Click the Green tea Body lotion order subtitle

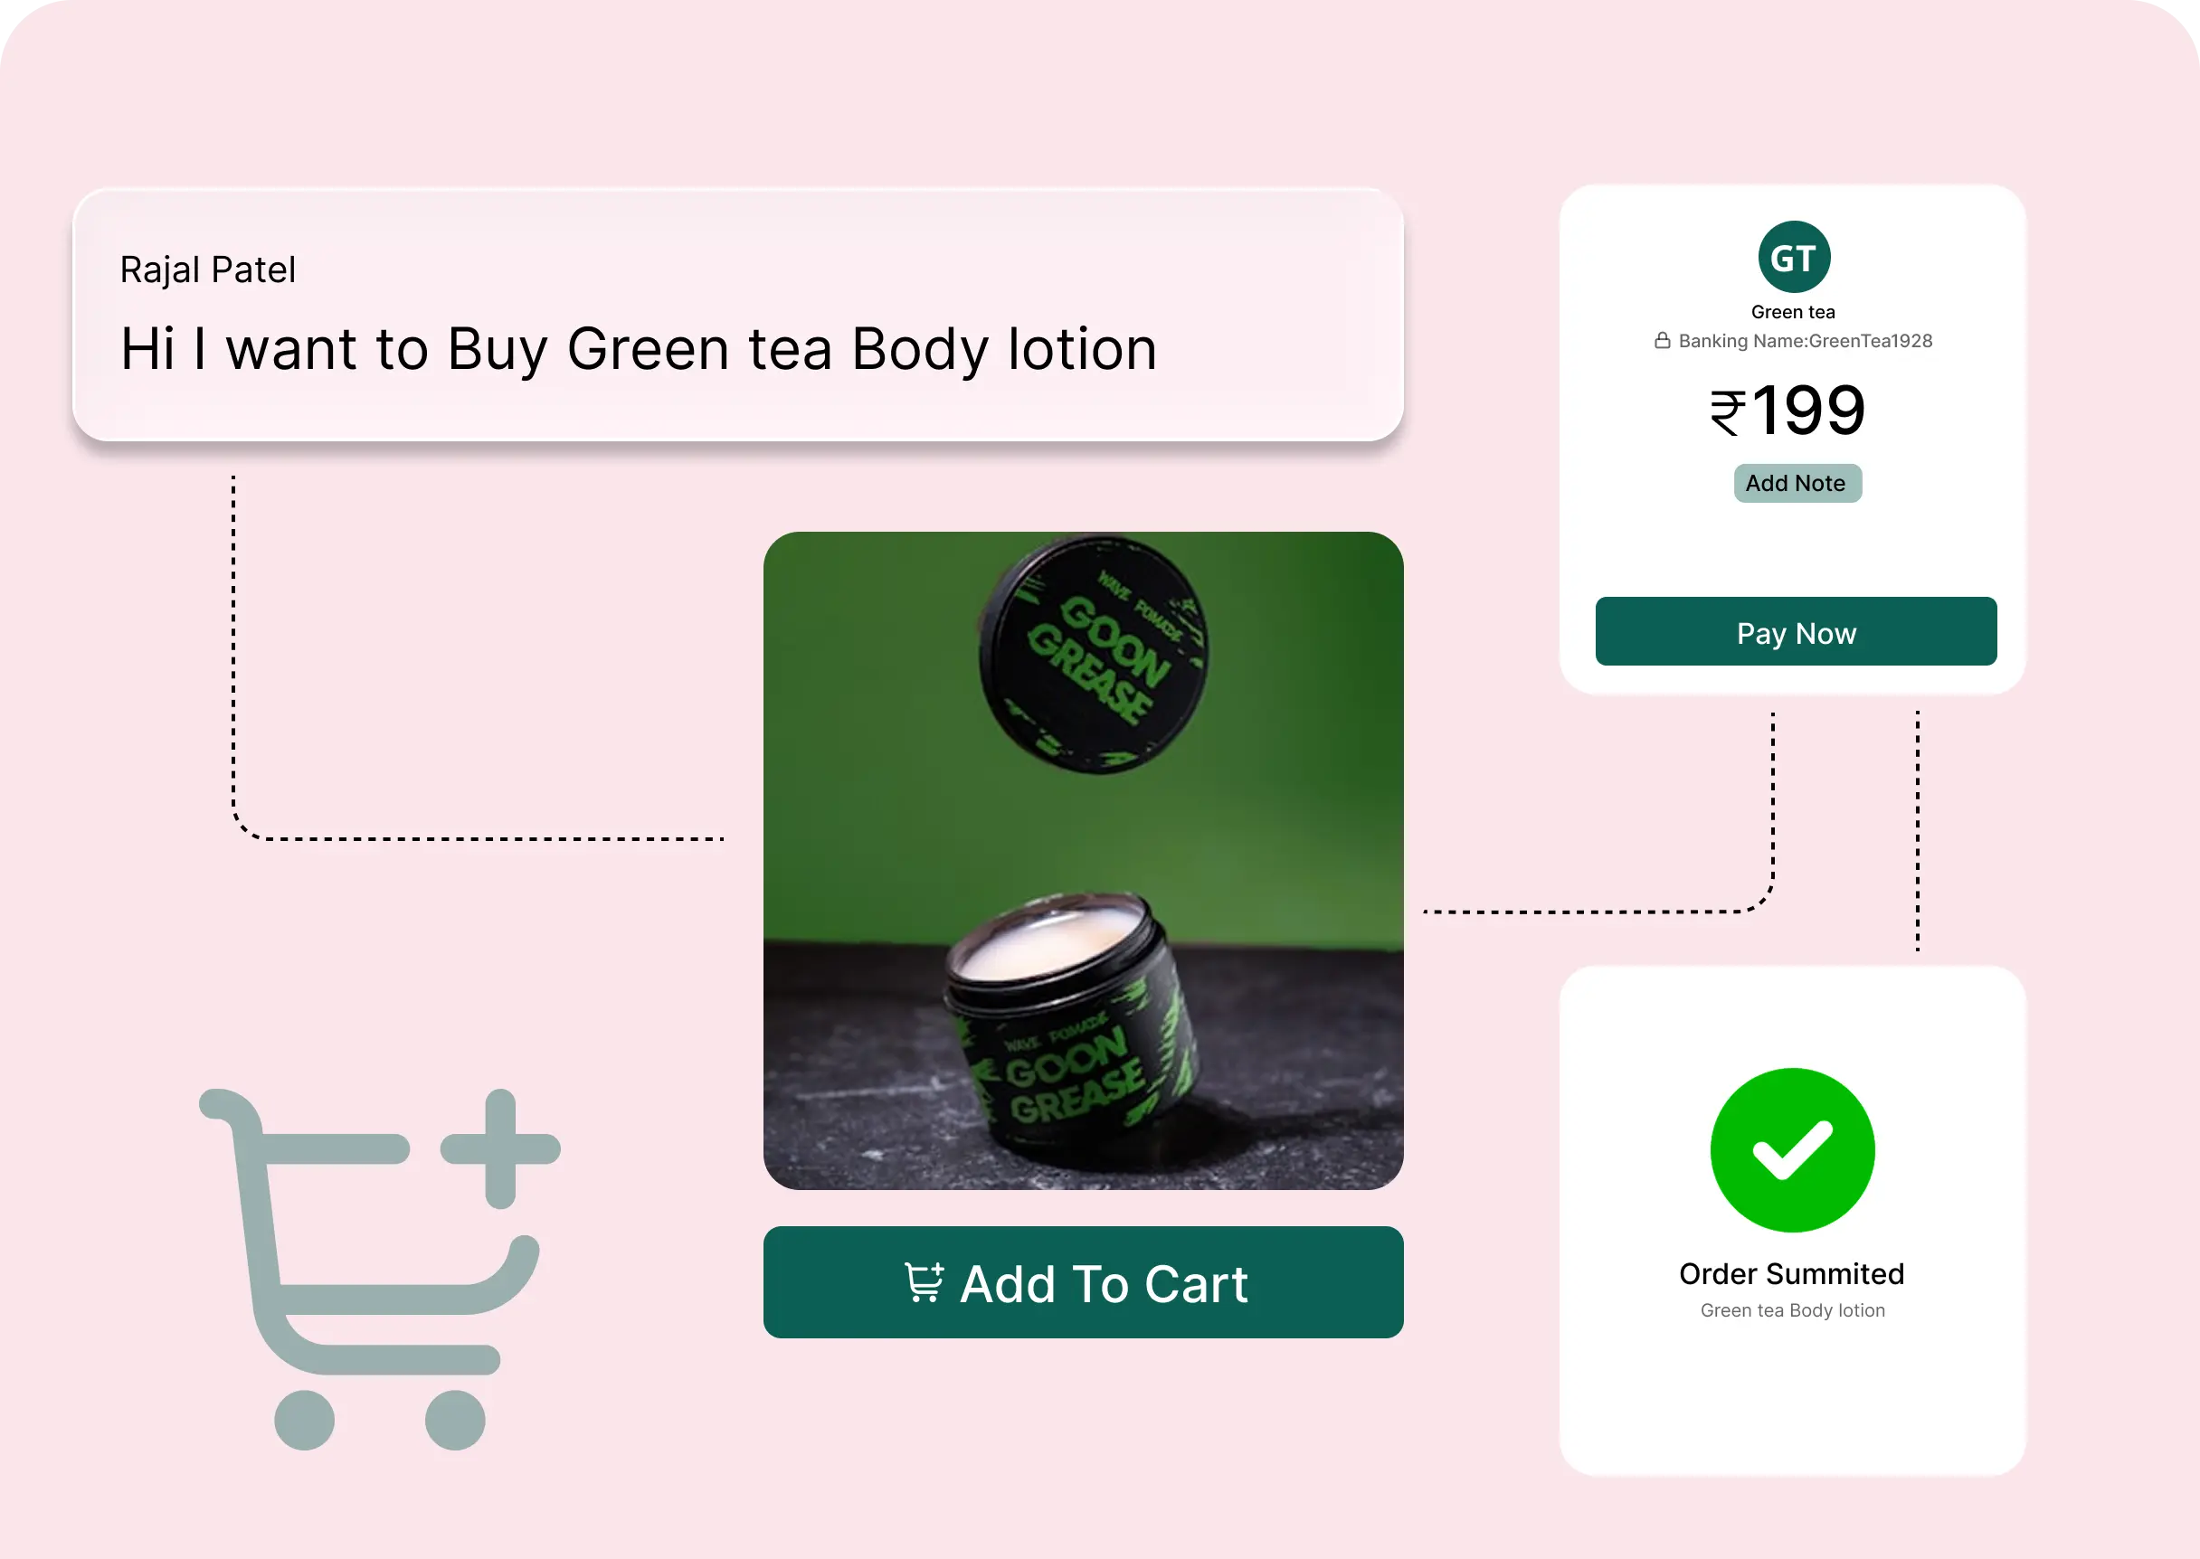1792,1311
